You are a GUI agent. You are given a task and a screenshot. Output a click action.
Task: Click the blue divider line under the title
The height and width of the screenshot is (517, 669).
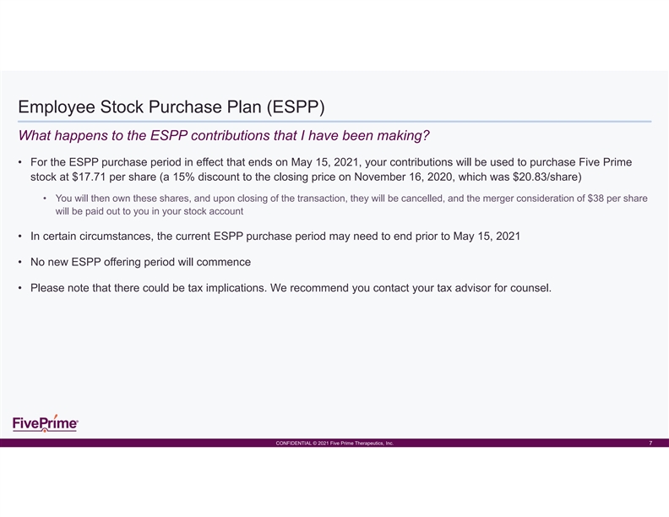(x=334, y=122)
